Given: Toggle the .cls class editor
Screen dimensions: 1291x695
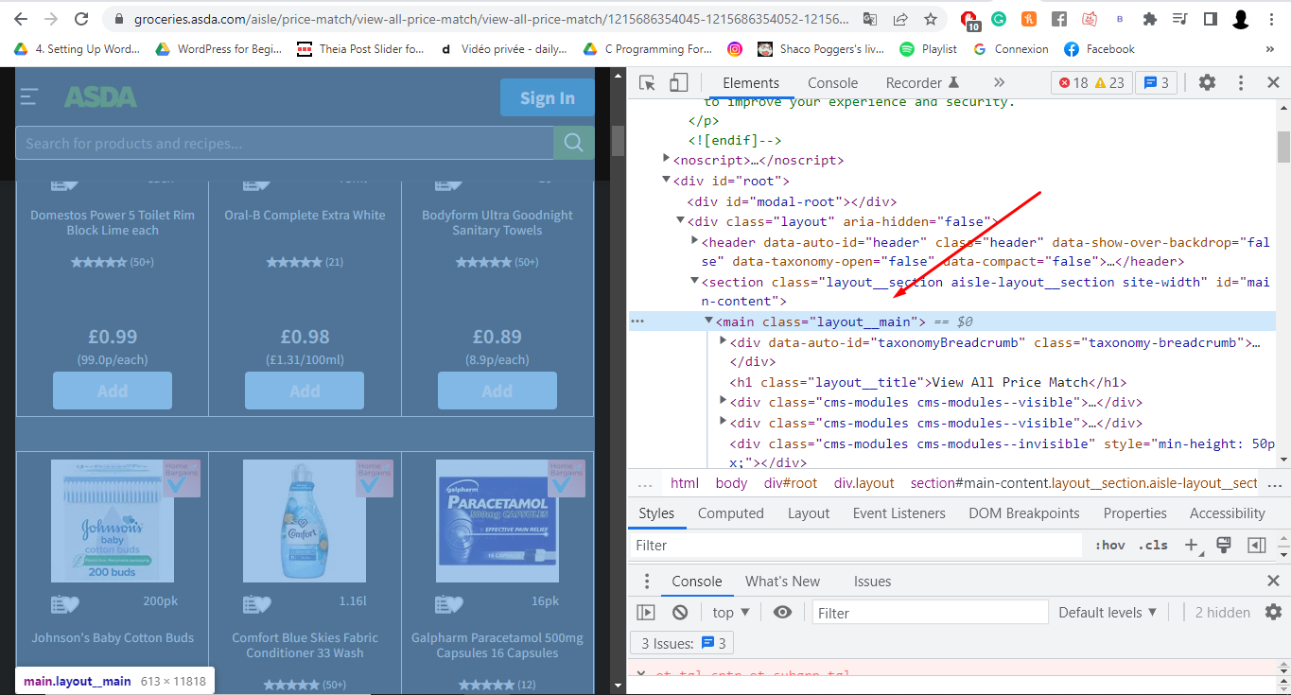Looking at the screenshot, I should pyautogui.click(x=1152, y=546).
